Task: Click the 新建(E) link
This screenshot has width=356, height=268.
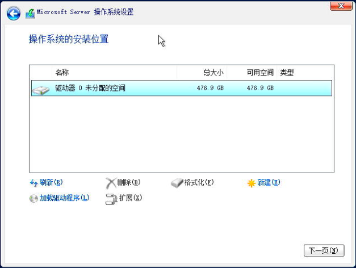Action: 269,182
